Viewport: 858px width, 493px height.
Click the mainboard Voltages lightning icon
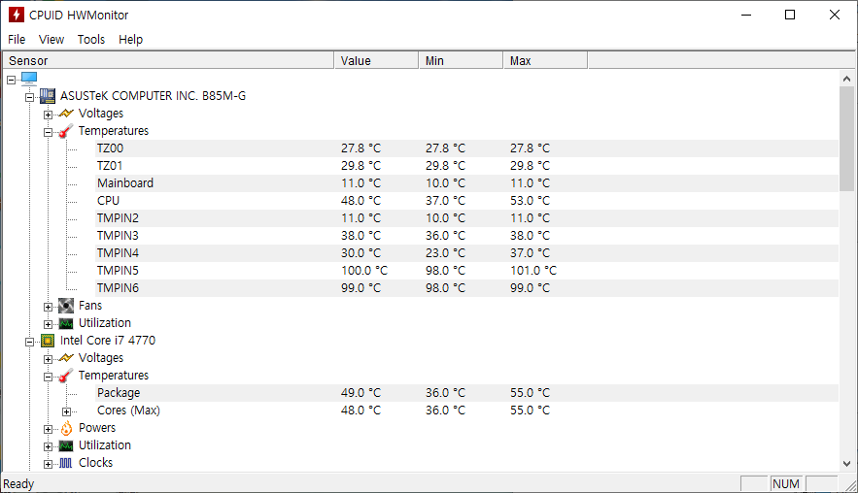pos(66,114)
